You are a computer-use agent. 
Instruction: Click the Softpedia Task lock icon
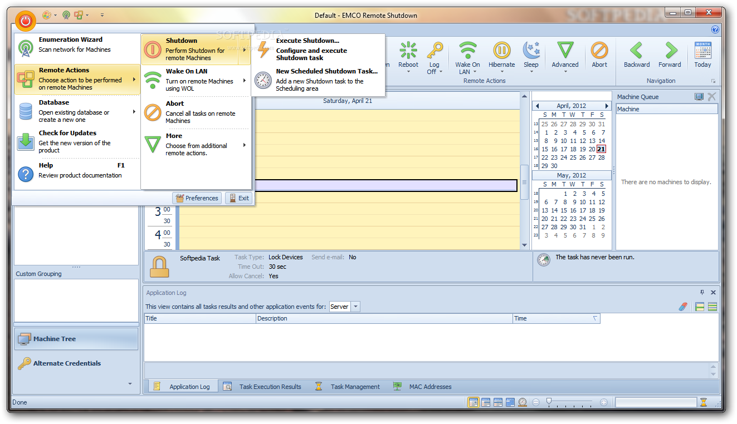coord(159,267)
